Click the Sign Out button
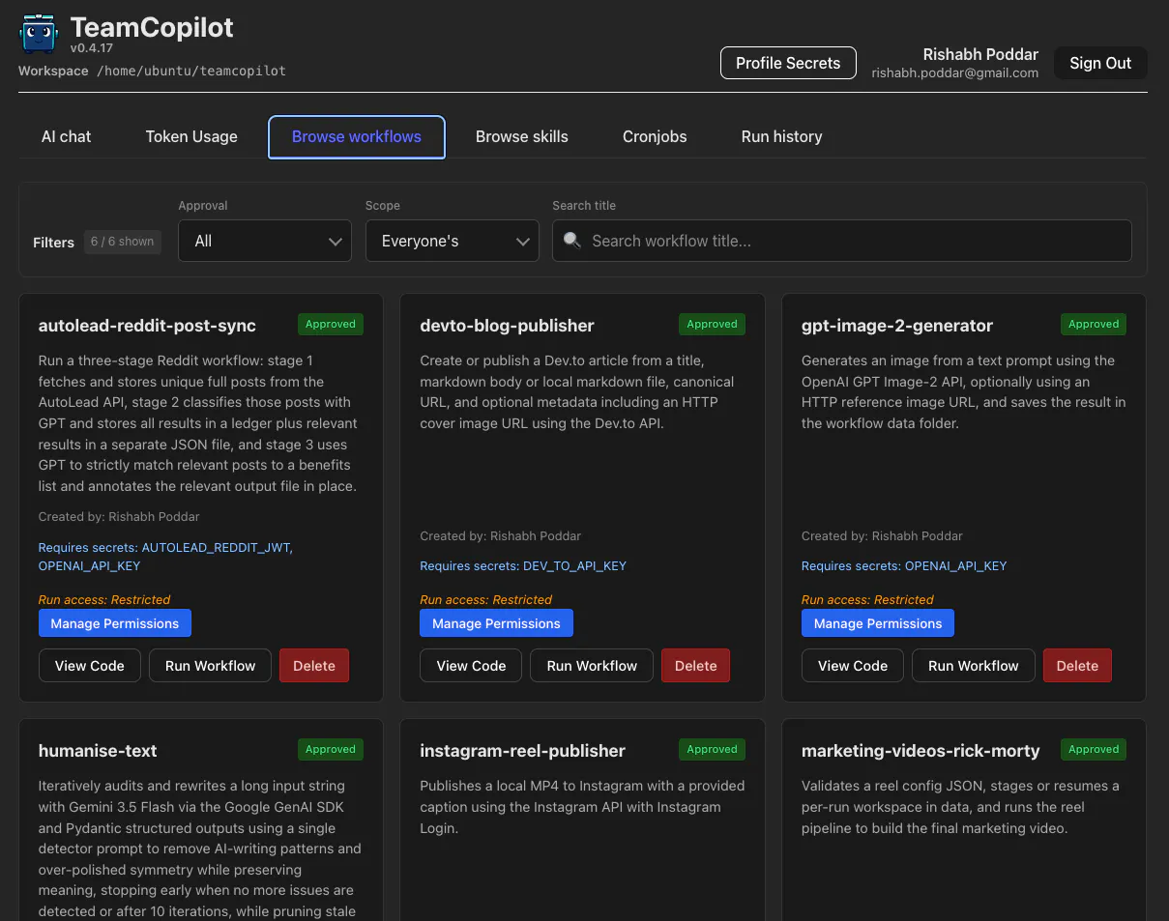The image size is (1169, 921). [1100, 63]
